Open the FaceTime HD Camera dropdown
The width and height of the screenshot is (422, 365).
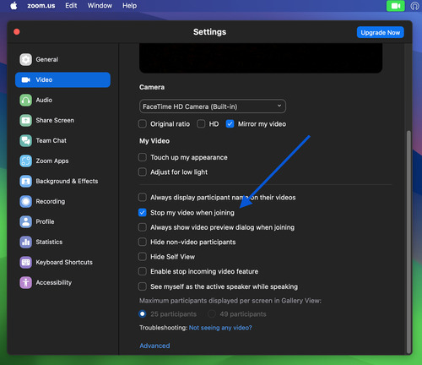point(213,106)
